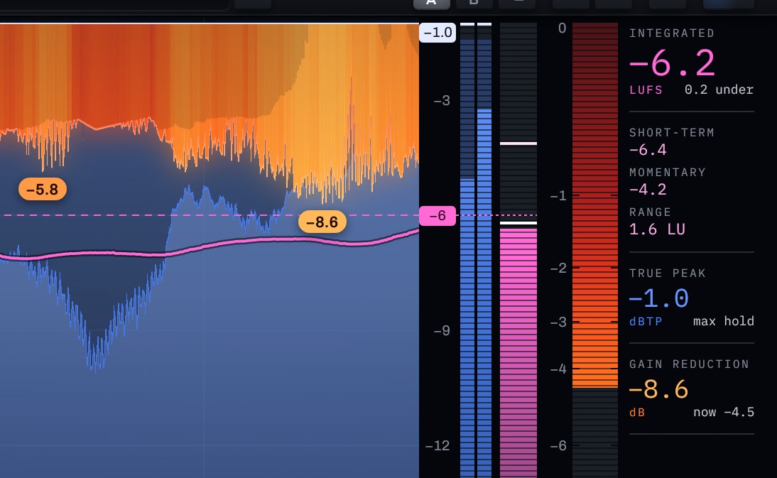
Task: Click the blue dBTP unit label
Action: 646,322
